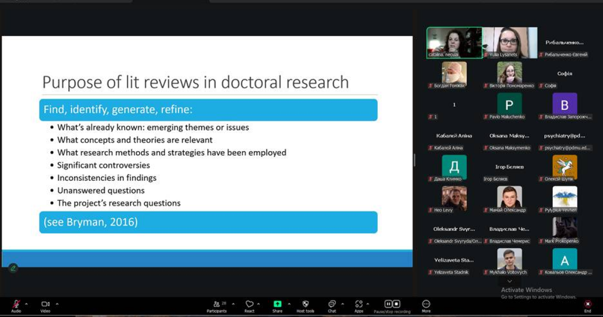Open the Participants panel
This screenshot has height=317, width=603.
(x=216, y=304)
